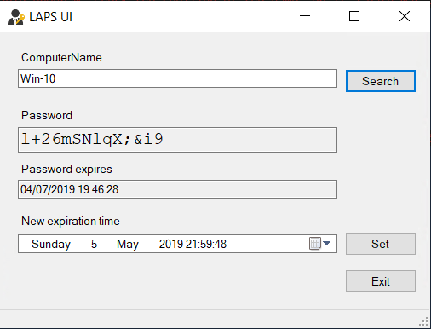Viewport: 431px width, 329px height.
Task: Select the time '21:59:48' in date picker
Action: point(206,244)
